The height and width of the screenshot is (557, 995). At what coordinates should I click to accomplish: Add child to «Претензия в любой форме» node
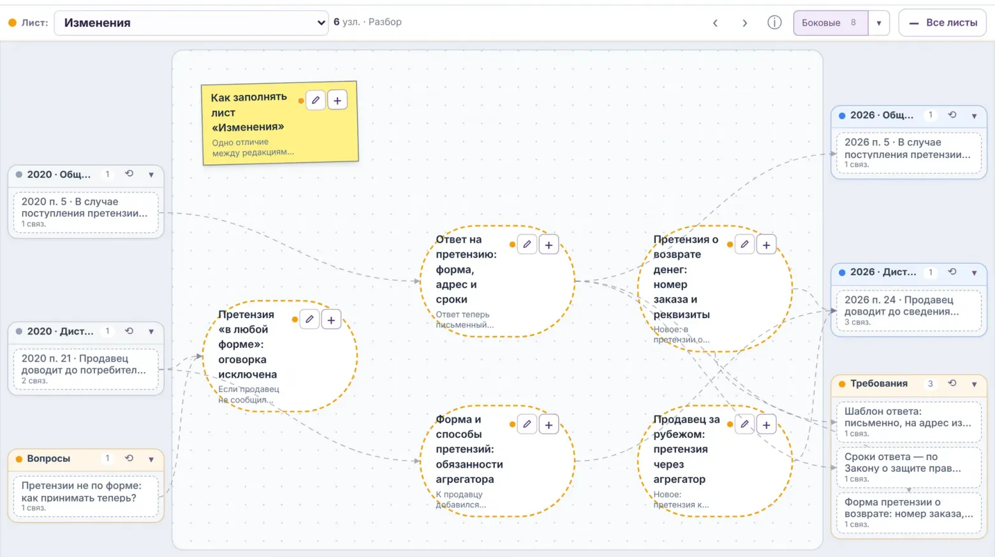(331, 320)
